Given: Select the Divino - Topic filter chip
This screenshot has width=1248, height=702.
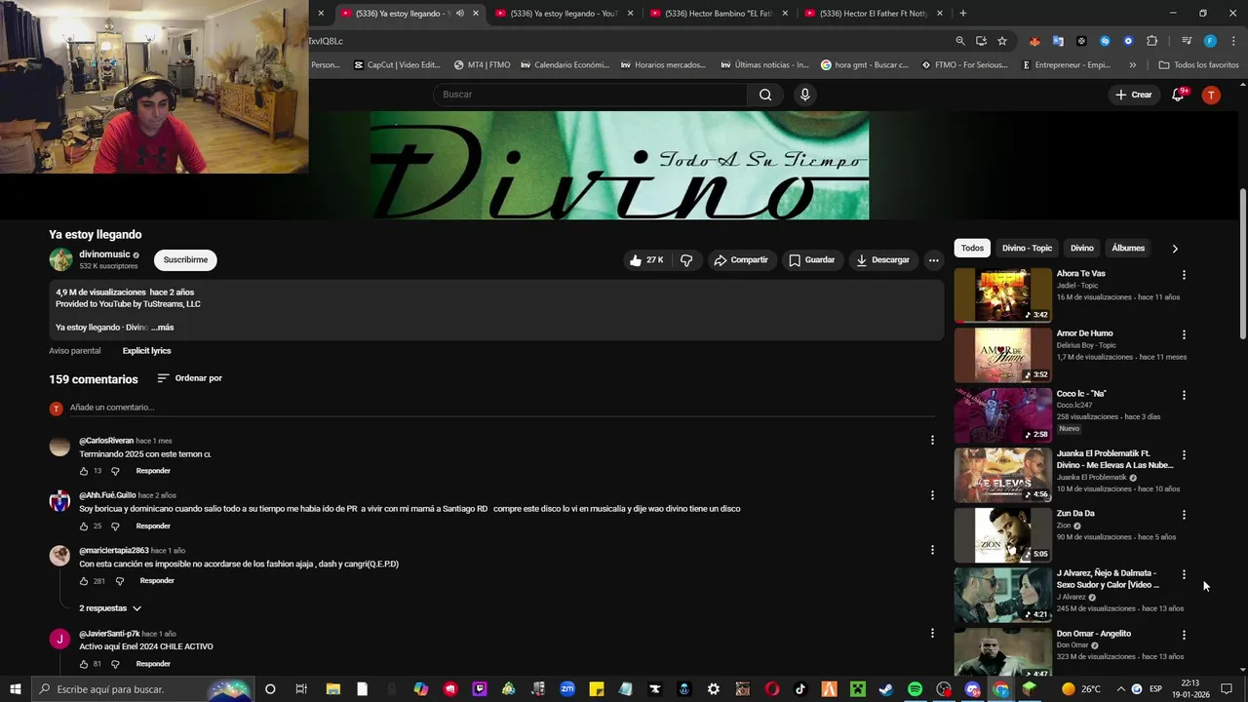Looking at the screenshot, I should 1028,248.
